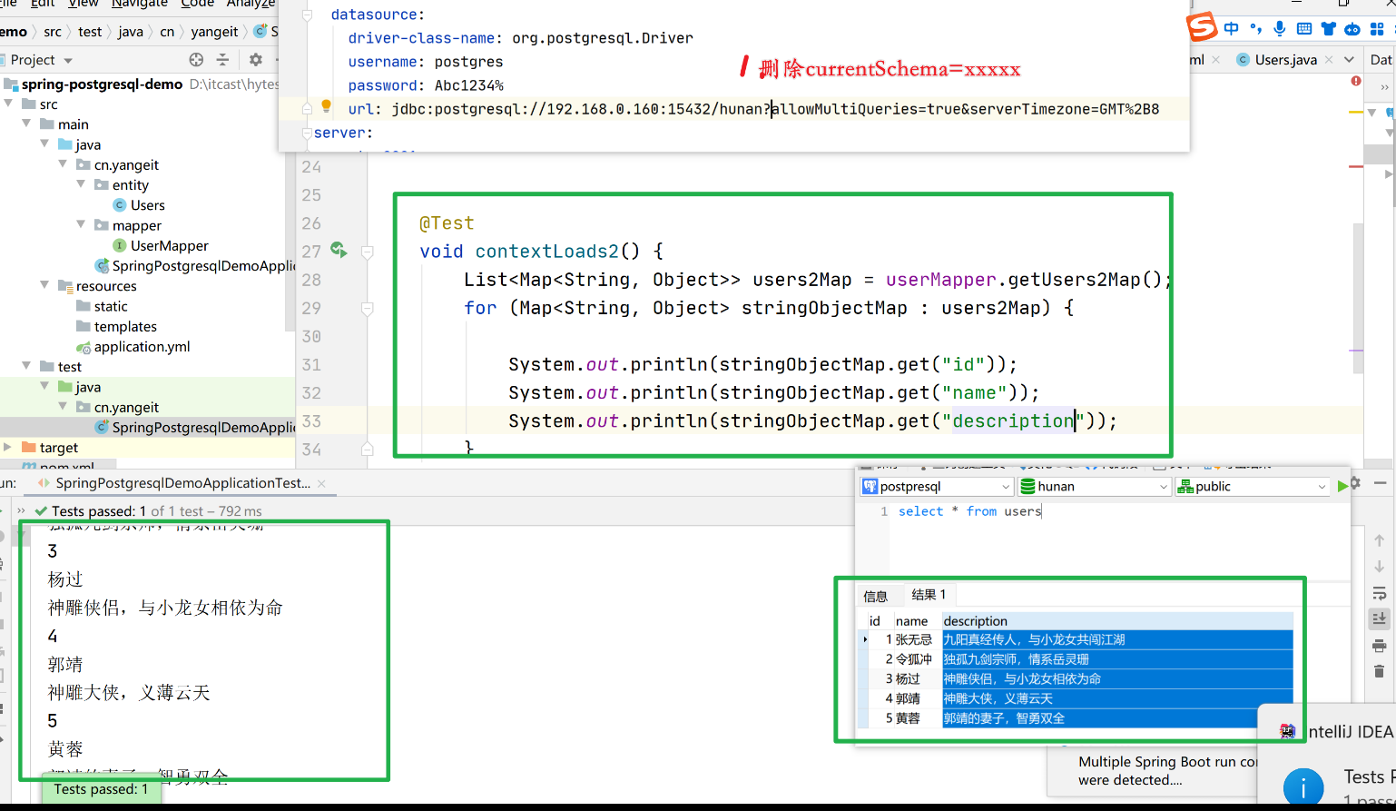Image resolution: width=1396 pixels, height=811 pixels.
Task: Toggle Sogou Chinese/English mode icon
Action: (x=1231, y=29)
